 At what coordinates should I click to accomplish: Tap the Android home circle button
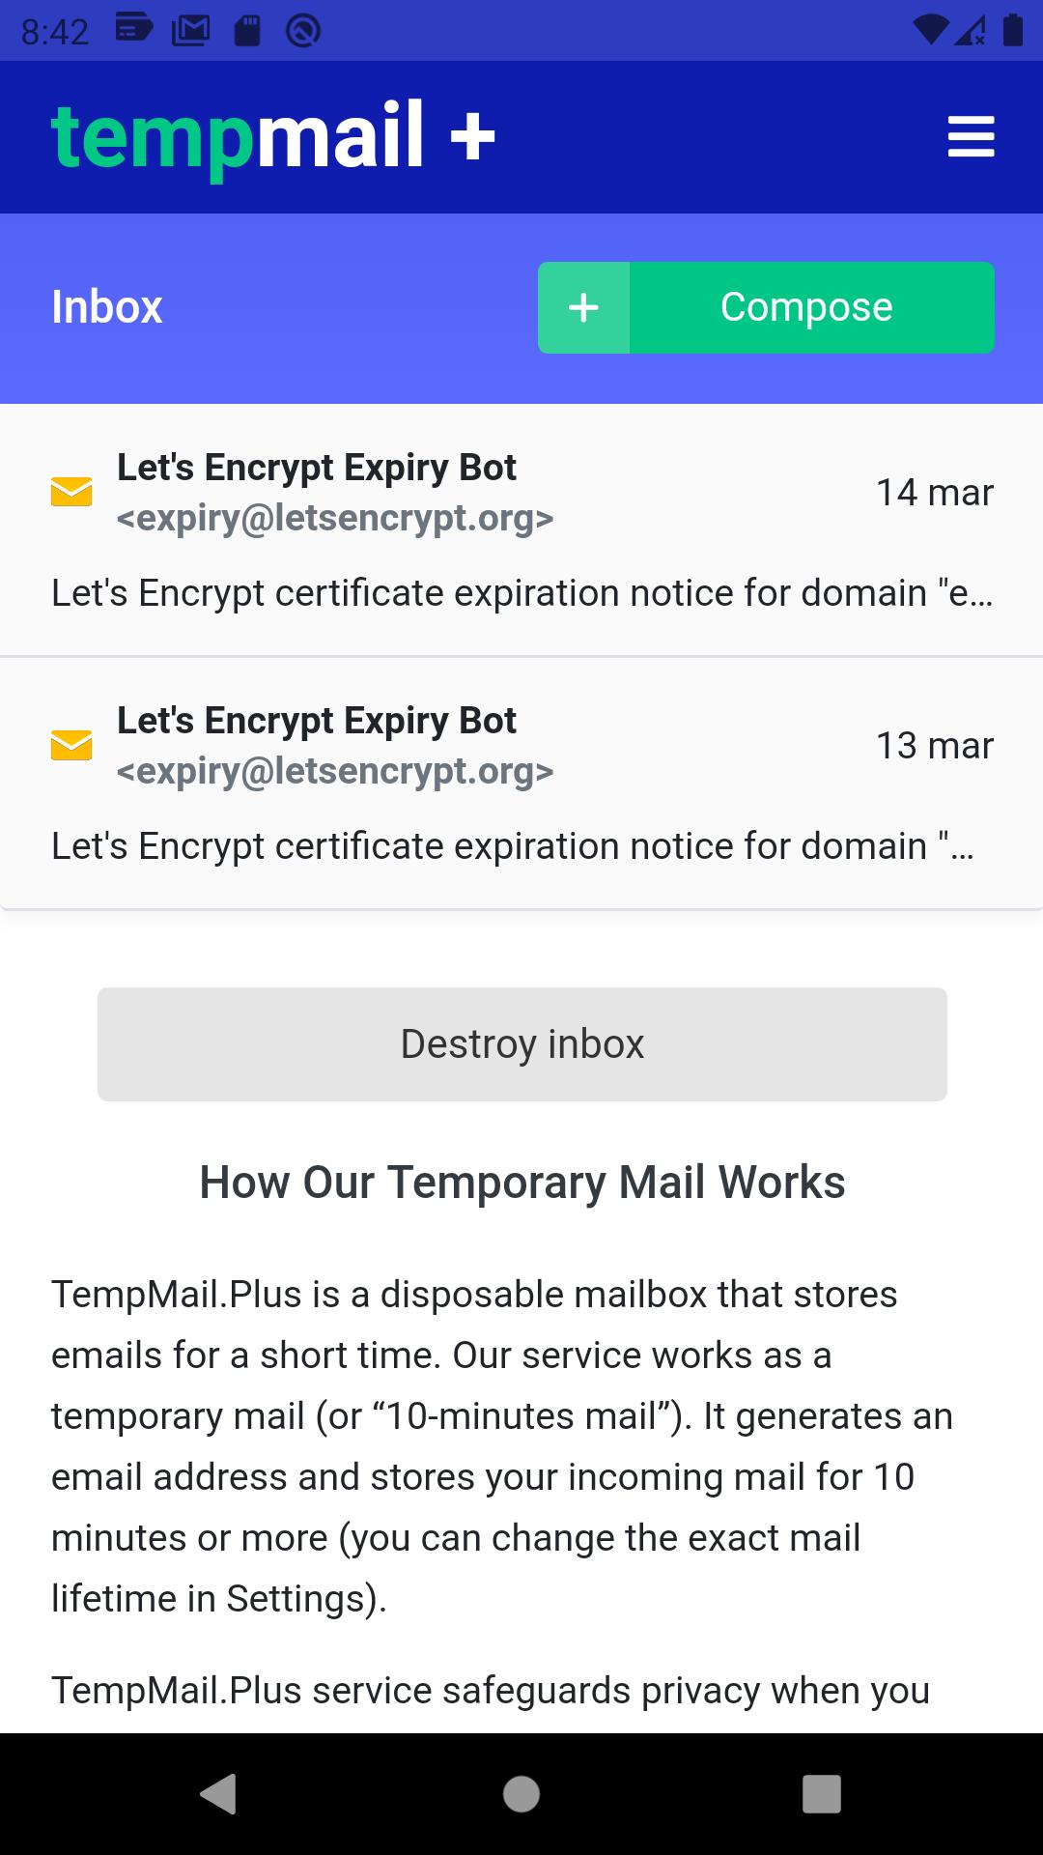[521, 1794]
